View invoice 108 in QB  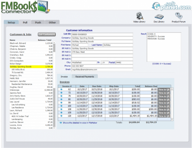point(164,110)
